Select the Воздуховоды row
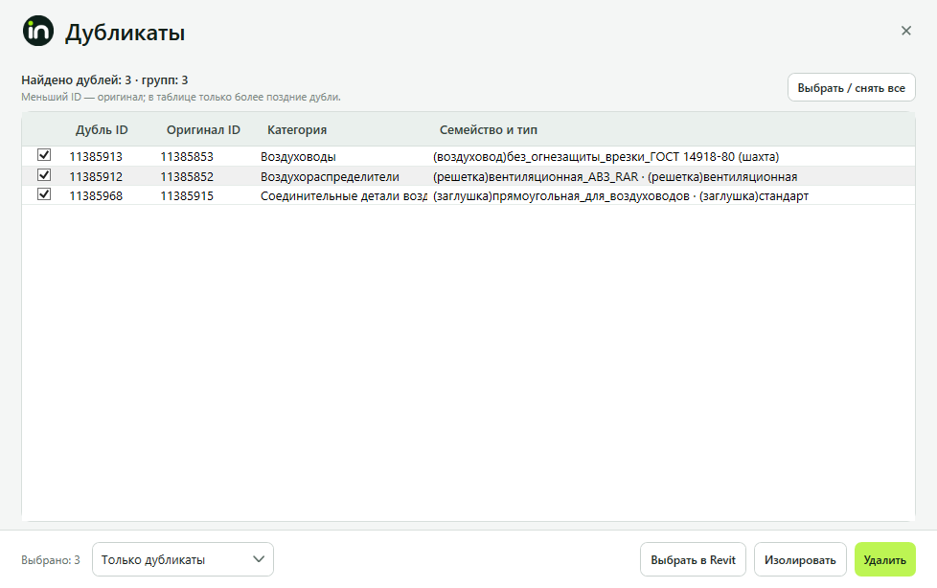Screen dimensions: 937x588 468,156
